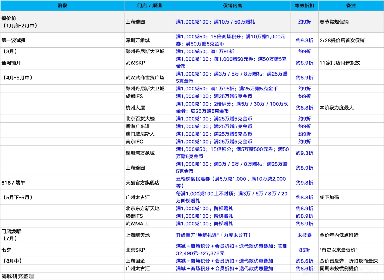Image resolution: width=384 pixels, height=280 pixels.
Task: Select the promo cell with 2倍积分 and 现金券
Action: [x=233, y=107]
